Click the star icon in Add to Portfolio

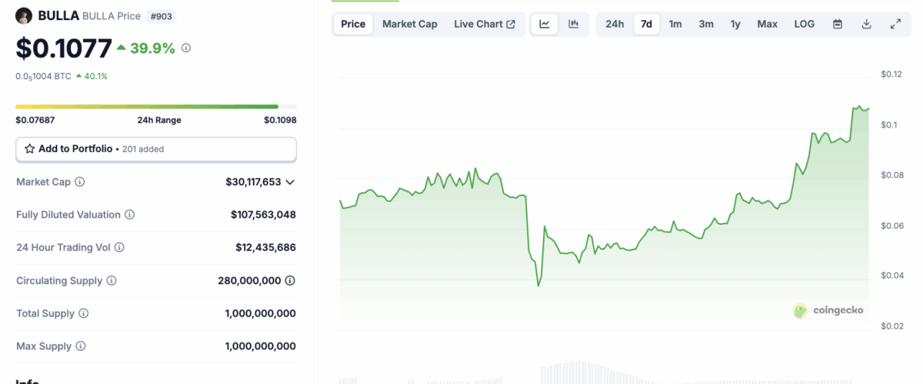coord(30,149)
